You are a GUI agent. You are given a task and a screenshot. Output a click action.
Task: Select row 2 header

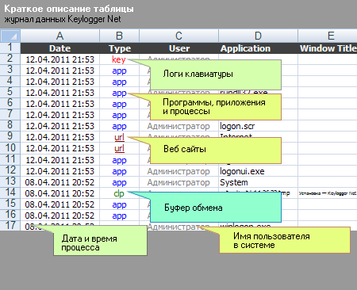10,59
